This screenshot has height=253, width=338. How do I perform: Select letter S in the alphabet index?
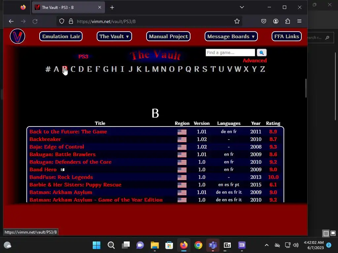[205, 69]
